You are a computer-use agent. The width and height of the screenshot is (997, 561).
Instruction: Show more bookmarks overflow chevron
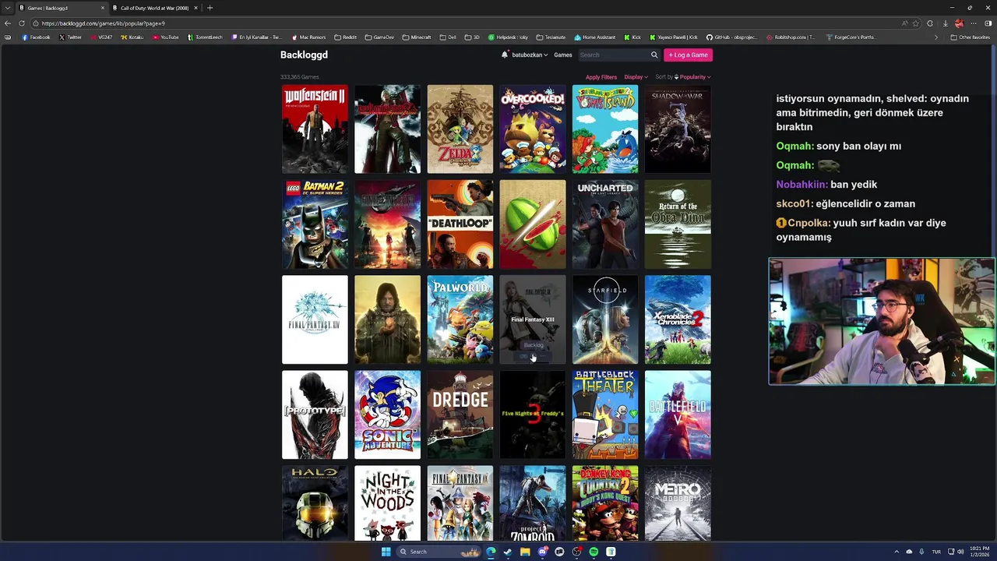pos(936,37)
